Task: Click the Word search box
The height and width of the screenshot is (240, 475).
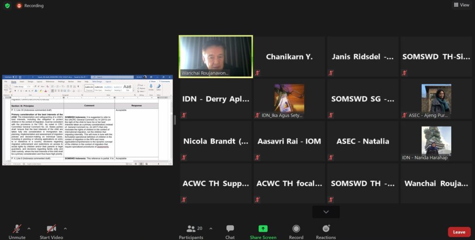Action: [112, 77]
